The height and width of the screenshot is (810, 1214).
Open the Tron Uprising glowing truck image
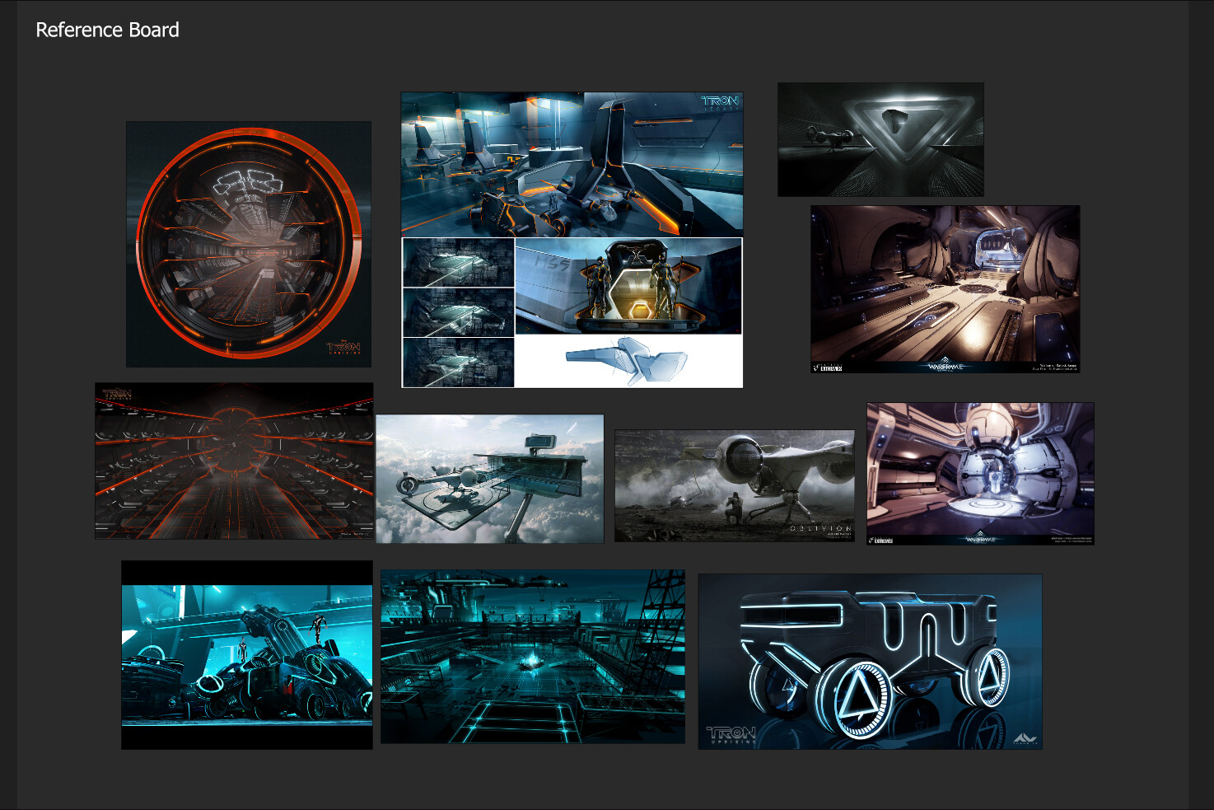[x=870, y=662]
